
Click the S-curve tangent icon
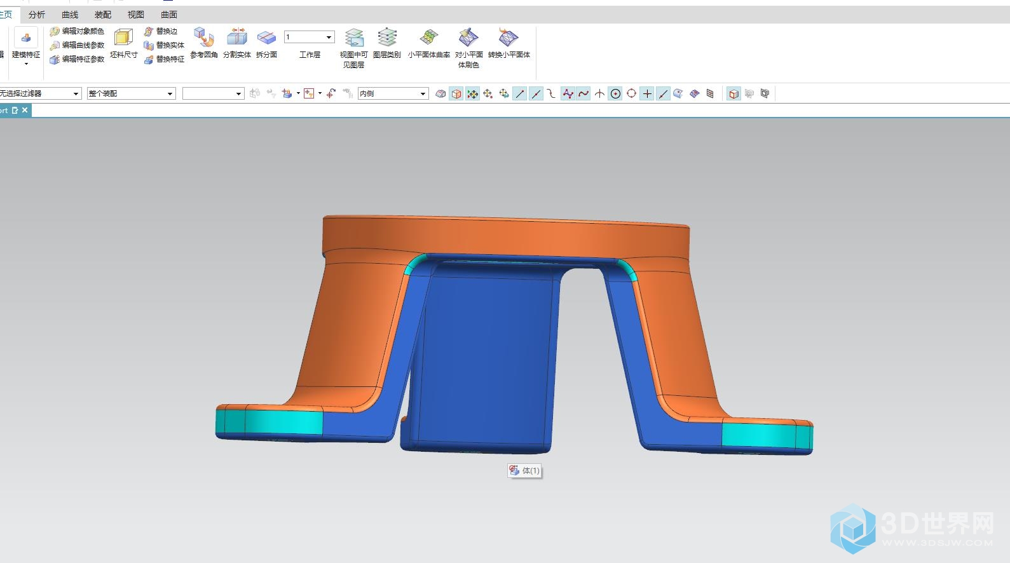(x=551, y=93)
